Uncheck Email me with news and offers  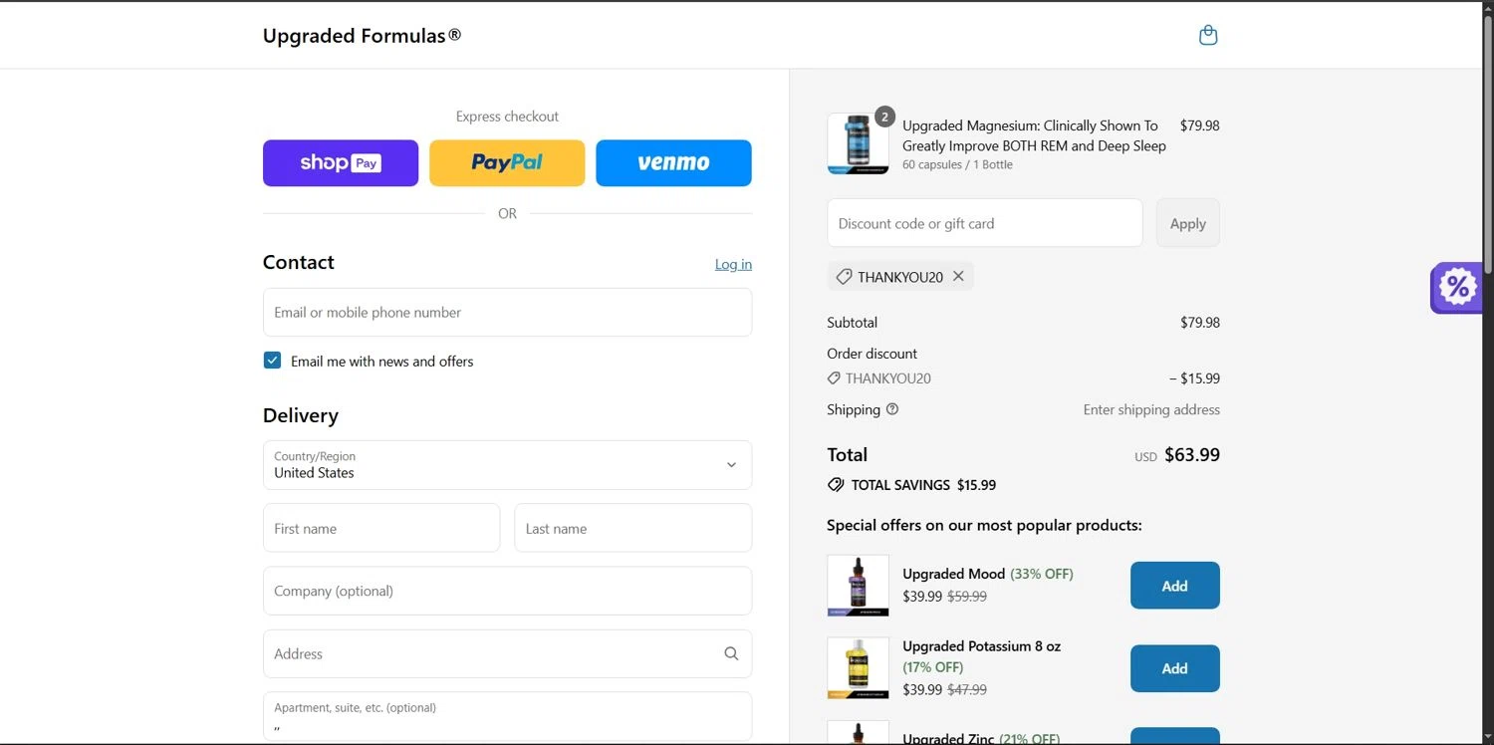(x=272, y=361)
